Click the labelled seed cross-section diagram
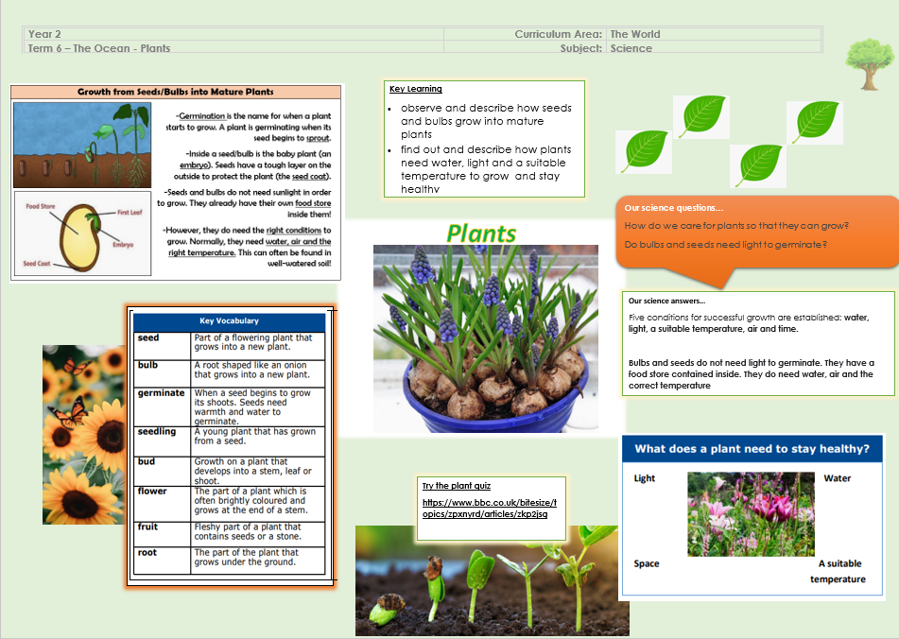899x639 pixels. 83,233
